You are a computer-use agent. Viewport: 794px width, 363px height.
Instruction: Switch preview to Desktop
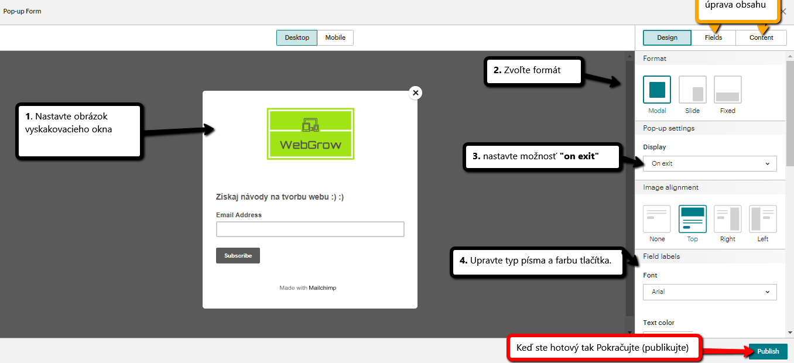(297, 37)
